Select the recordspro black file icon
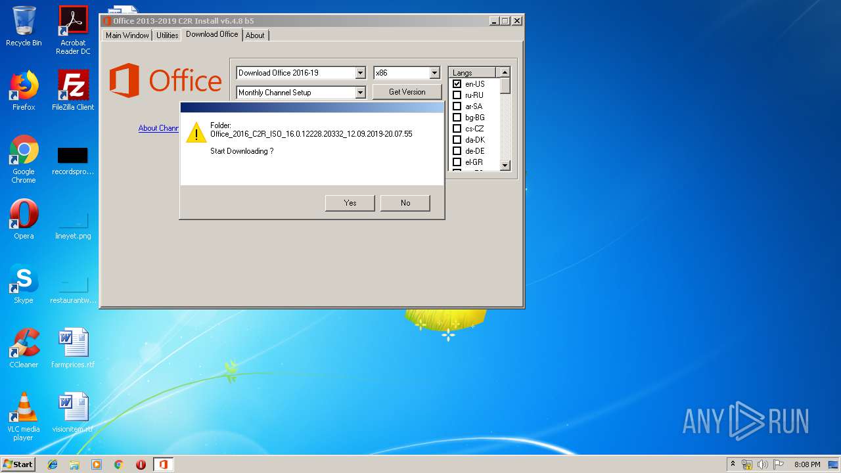The image size is (841, 473). pyautogui.click(x=73, y=161)
